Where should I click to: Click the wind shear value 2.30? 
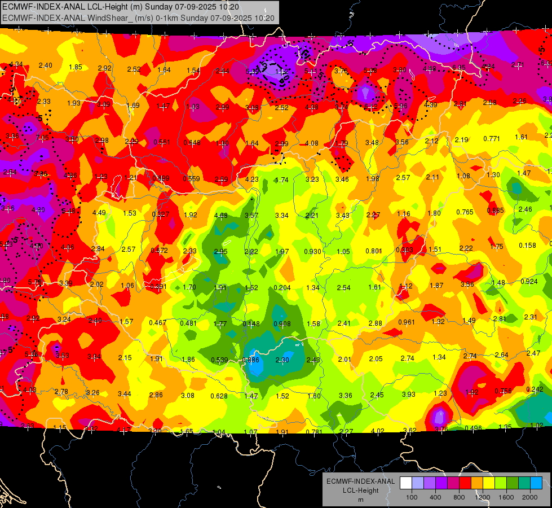click(x=282, y=360)
